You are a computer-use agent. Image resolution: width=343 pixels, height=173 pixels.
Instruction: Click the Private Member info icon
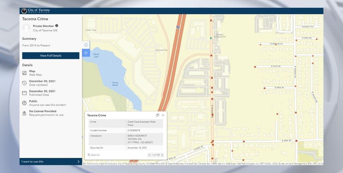coord(57,26)
